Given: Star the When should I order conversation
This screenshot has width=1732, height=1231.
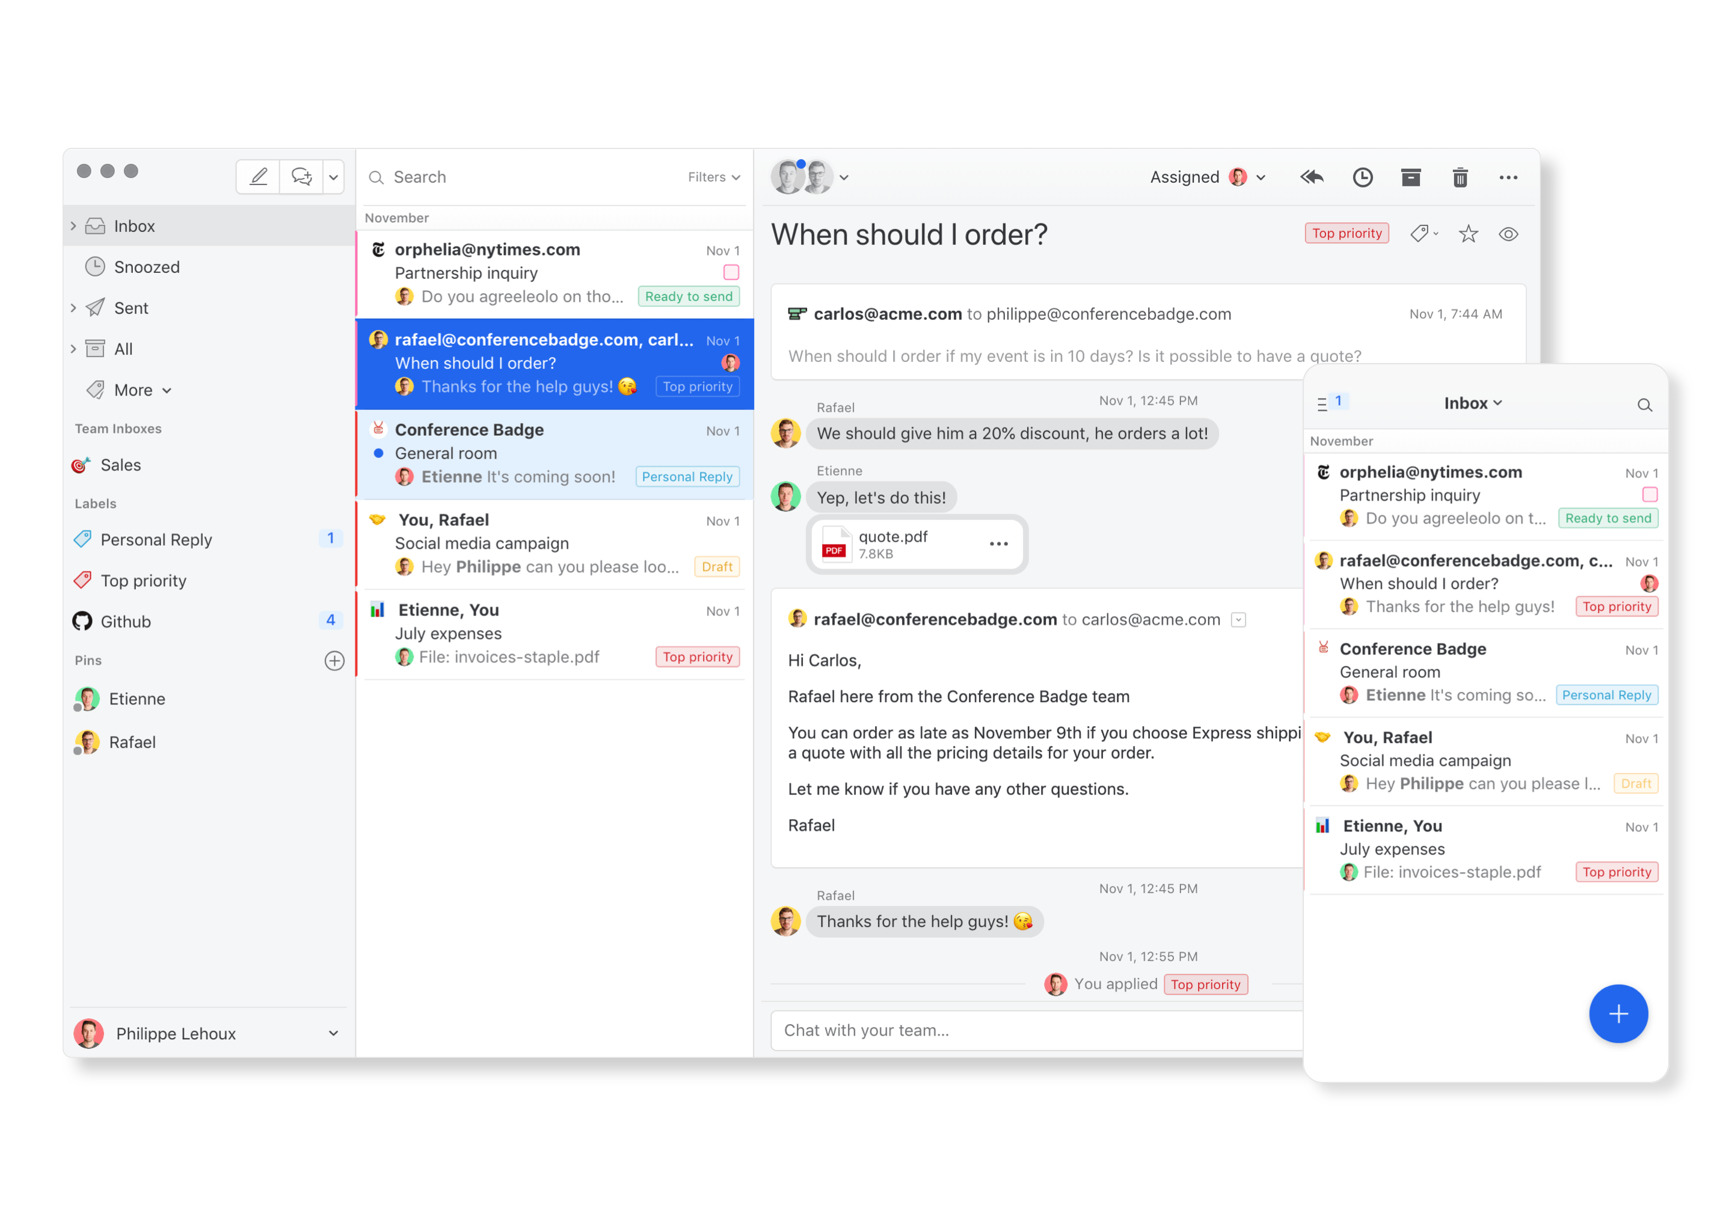Looking at the screenshot, I should 1467,234.
